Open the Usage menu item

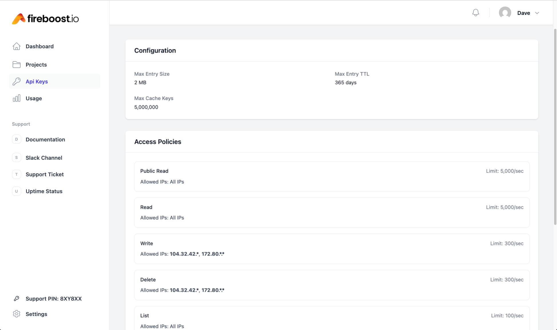(34, 98)
